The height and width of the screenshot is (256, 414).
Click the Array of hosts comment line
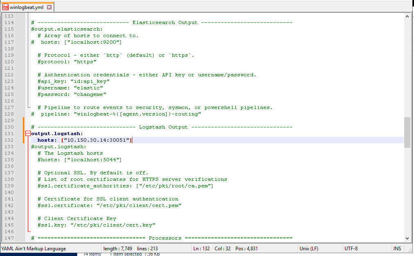point(88,36)
